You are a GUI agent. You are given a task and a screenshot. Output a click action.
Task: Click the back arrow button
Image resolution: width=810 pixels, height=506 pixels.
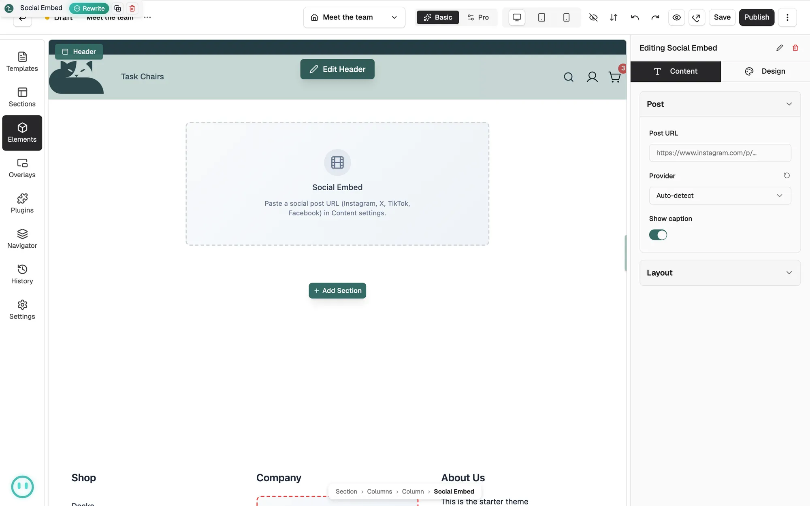pos(22,19)
